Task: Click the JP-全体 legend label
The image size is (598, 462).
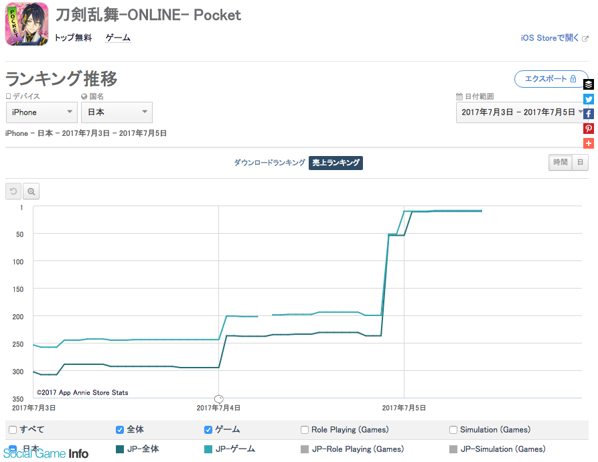Action: 143,449
